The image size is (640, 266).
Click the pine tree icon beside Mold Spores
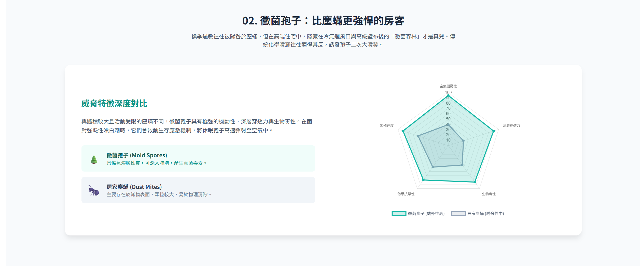(94, 160)
